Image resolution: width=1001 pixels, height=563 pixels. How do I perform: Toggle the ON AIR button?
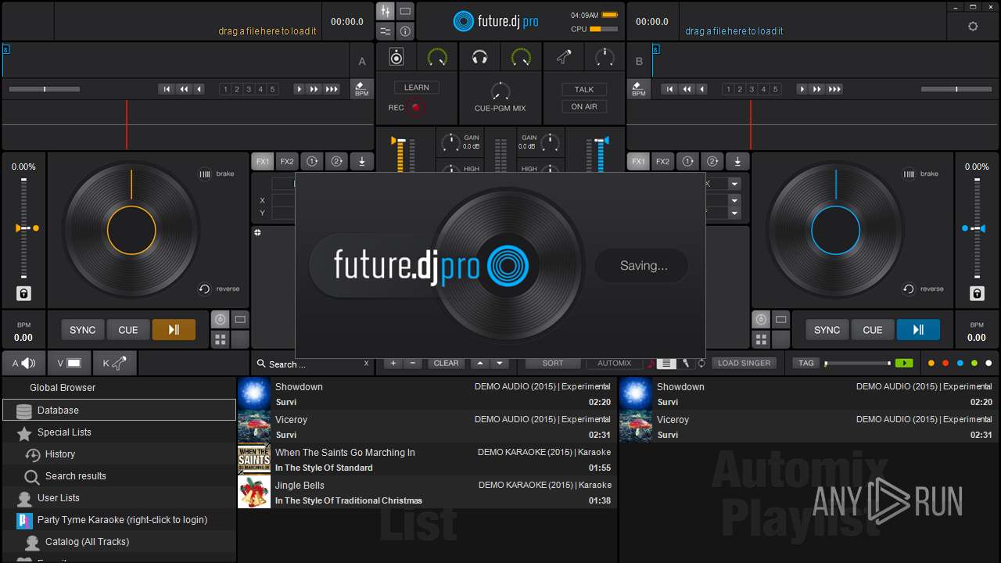584,106
